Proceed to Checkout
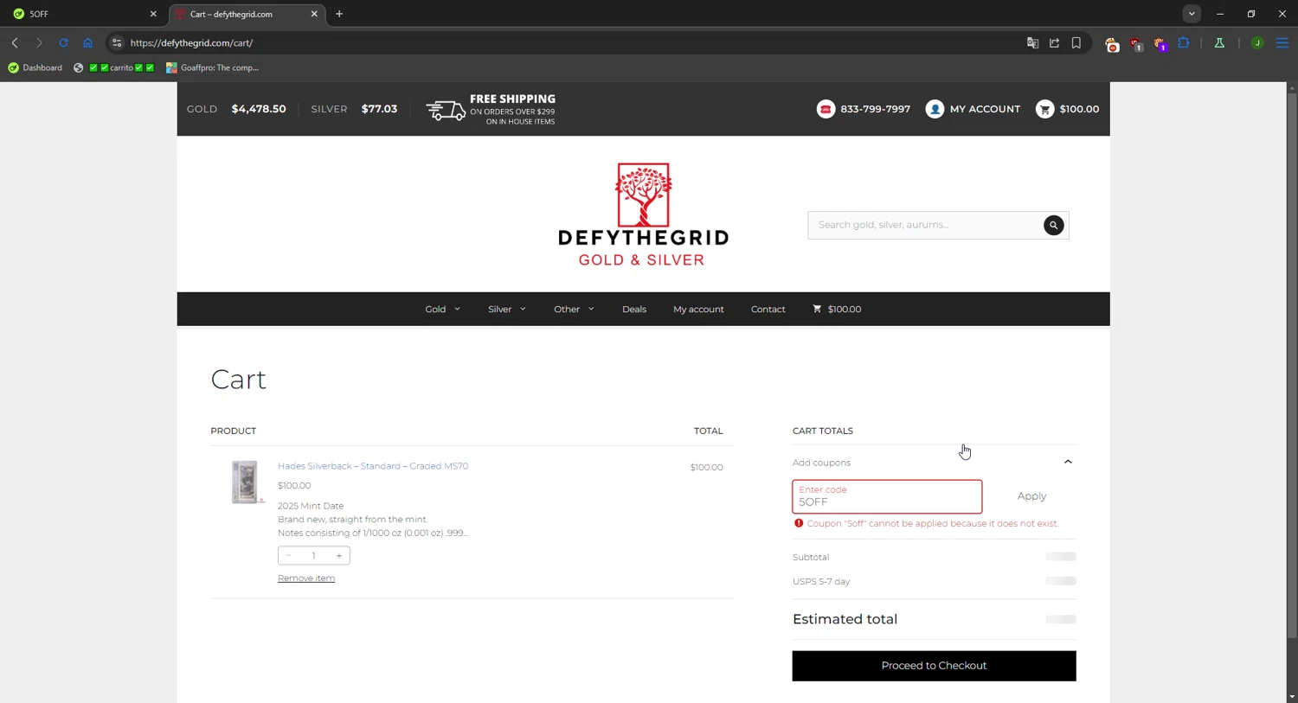Image resolution: width=1298 pixels, height=703 pixels. (934, 666)
